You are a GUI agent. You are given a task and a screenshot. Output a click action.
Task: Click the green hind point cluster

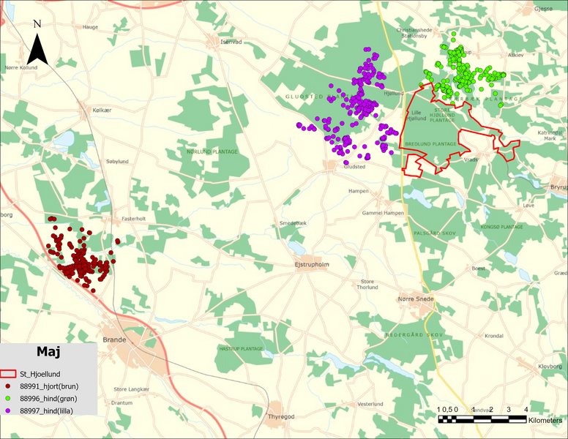click(463, 73)
